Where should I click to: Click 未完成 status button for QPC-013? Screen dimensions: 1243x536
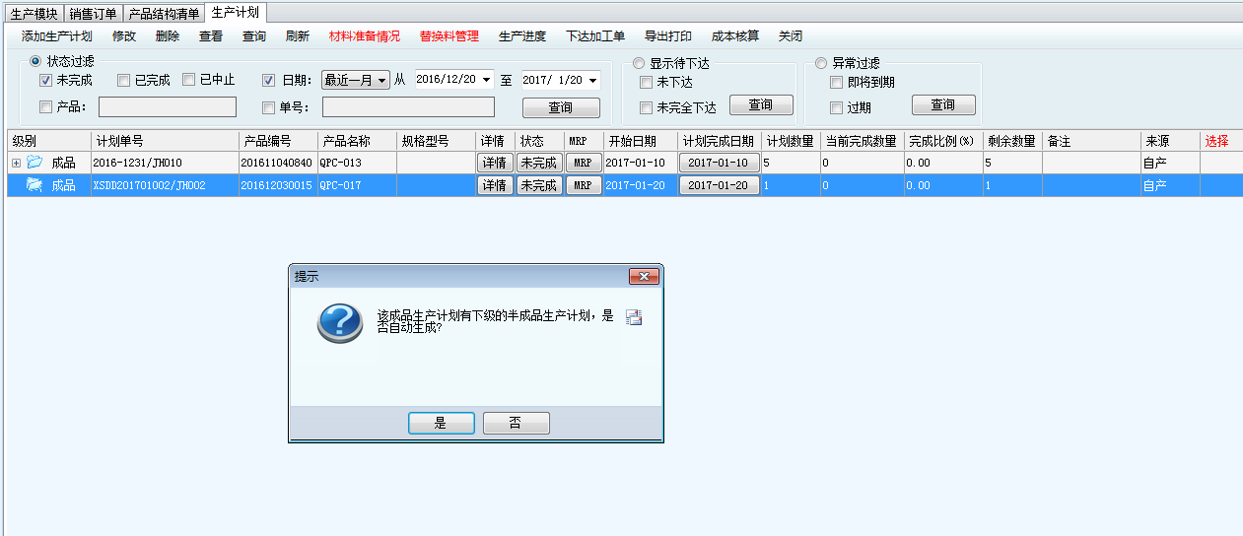click(x=539, y=163)
